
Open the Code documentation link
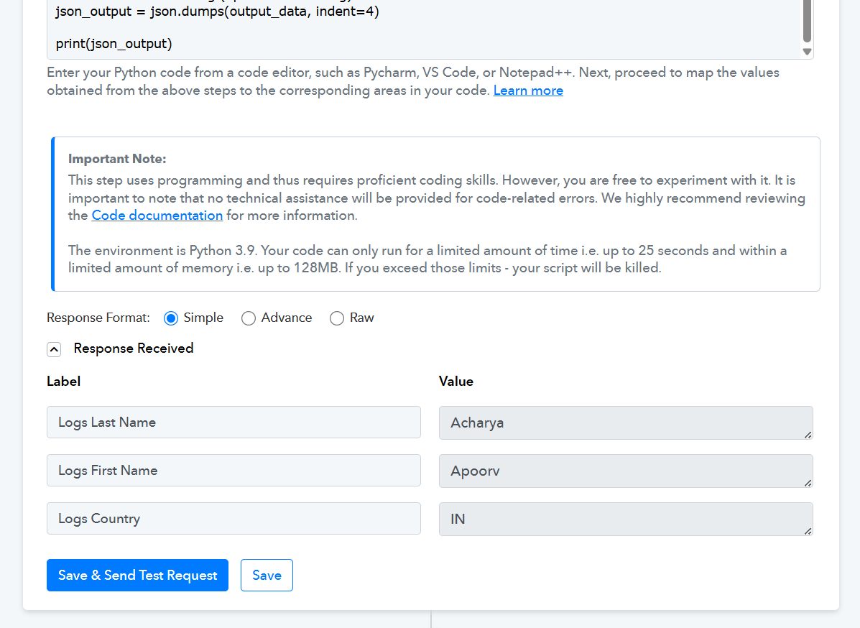tap(157, 216)
